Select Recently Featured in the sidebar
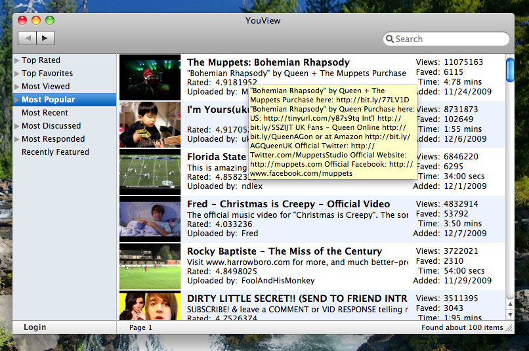Viewport: 529px width, 351px height. pyautogui.click(x=55, y=152)
